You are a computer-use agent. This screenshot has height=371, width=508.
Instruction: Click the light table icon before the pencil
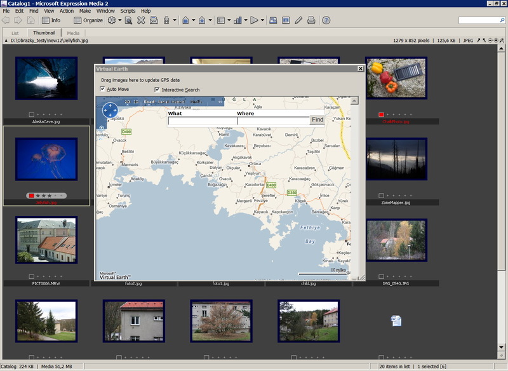pyautogui.click(x=273, y=20)
